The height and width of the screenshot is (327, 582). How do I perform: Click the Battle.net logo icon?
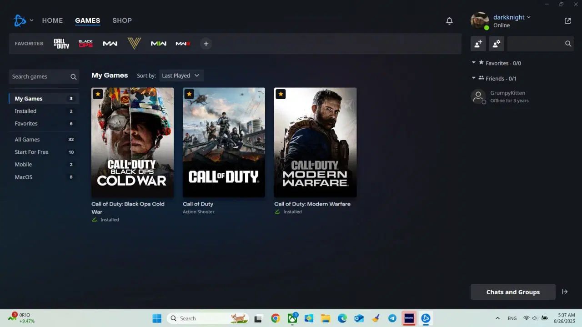coord(20,20)
